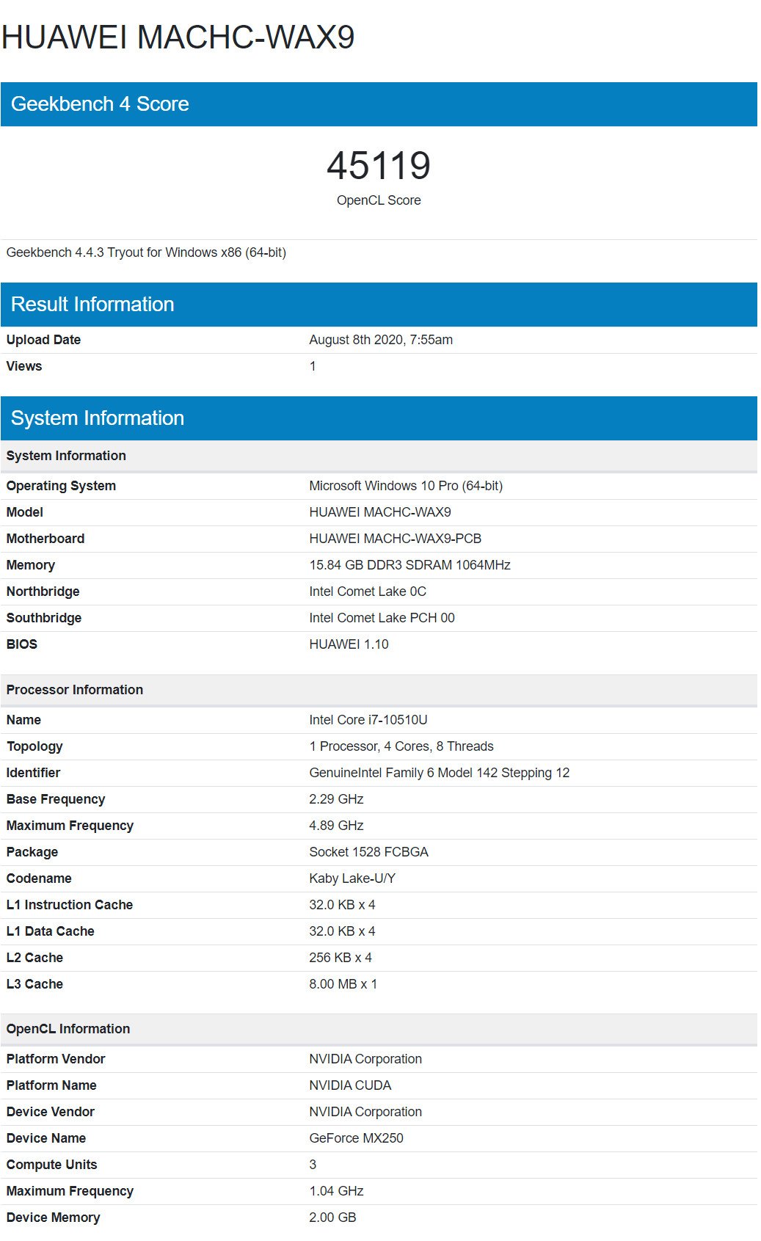Select the Topology value with 4 Cores
This screenshot has height=1241, width=761.
pos(401,746)
